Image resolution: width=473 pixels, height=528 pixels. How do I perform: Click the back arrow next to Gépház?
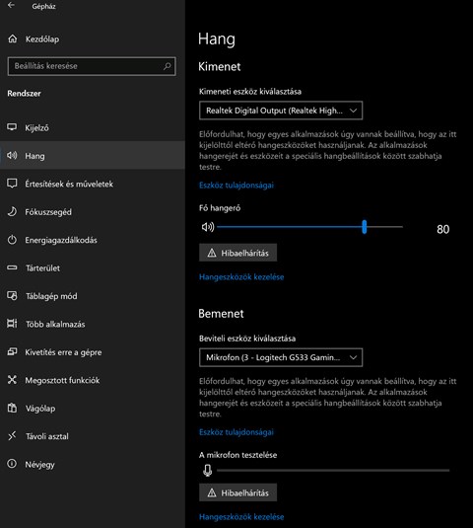(x=11, y=5)
